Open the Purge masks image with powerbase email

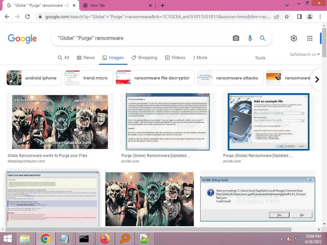60,122
